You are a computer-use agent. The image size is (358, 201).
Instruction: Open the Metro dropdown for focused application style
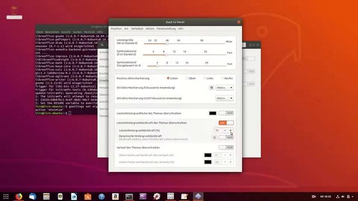224,88
